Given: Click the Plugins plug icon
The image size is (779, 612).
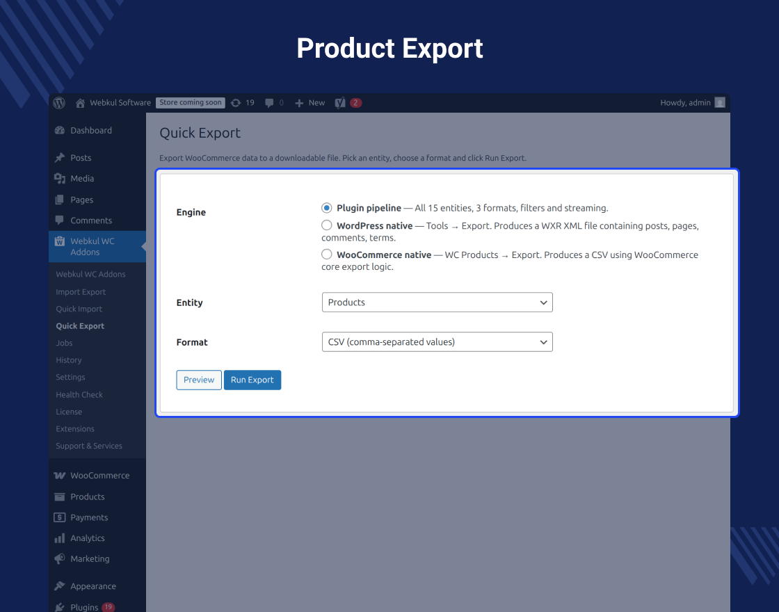Looking at the screenshot, I should click(60, 607).
